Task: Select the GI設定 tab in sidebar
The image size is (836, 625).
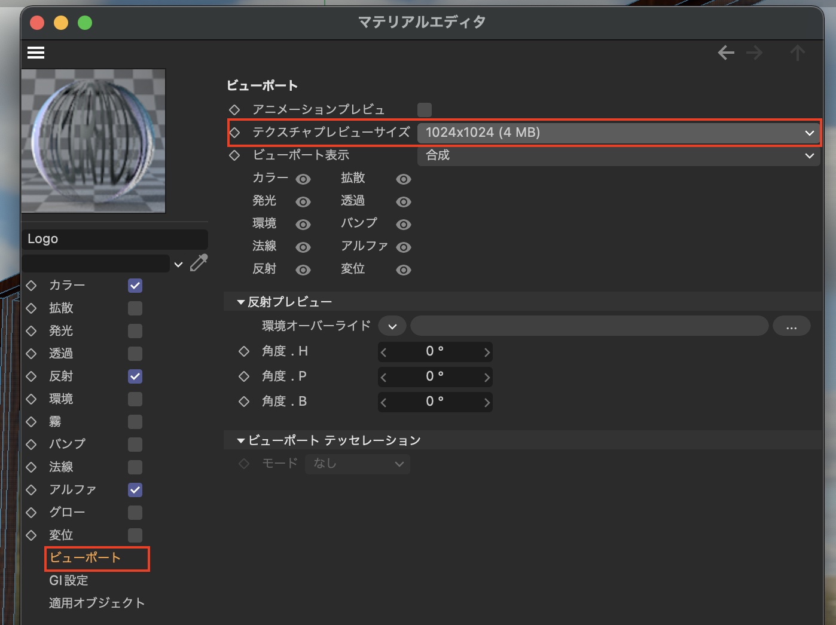Action: point(69,580)
